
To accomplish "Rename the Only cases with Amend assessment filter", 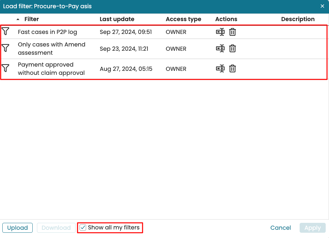I will (x=220, y=49).
